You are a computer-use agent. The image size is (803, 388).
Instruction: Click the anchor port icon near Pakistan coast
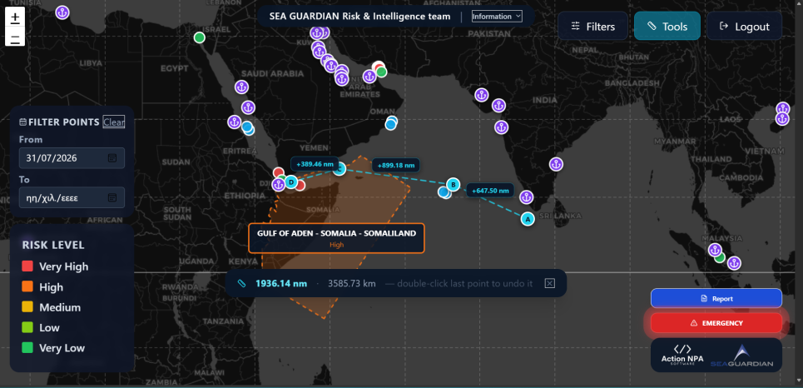click(x=482, y=95)
